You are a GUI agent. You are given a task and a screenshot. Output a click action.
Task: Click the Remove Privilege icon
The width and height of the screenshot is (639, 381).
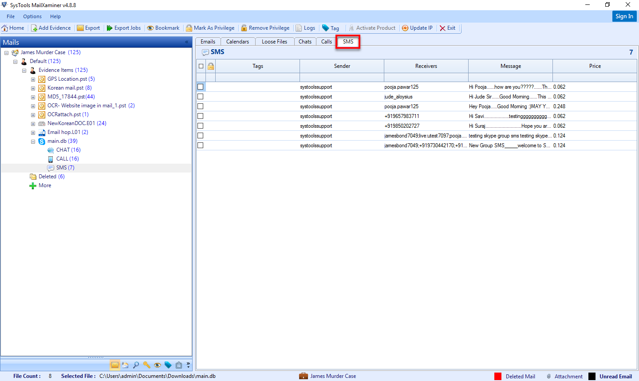tap(265, 27)
